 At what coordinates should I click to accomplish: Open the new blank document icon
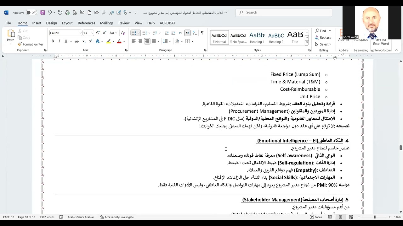tap(89, 13)
